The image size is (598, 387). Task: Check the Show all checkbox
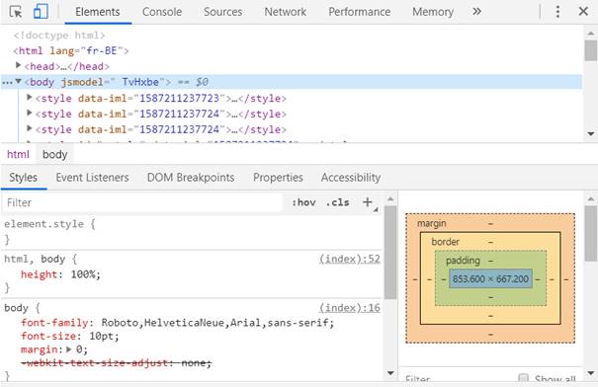[523, 378]
